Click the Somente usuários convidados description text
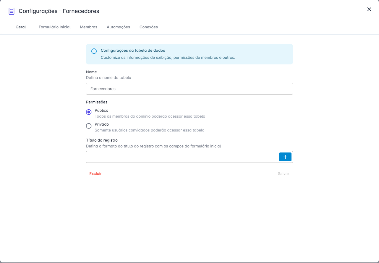 point(150,130)
